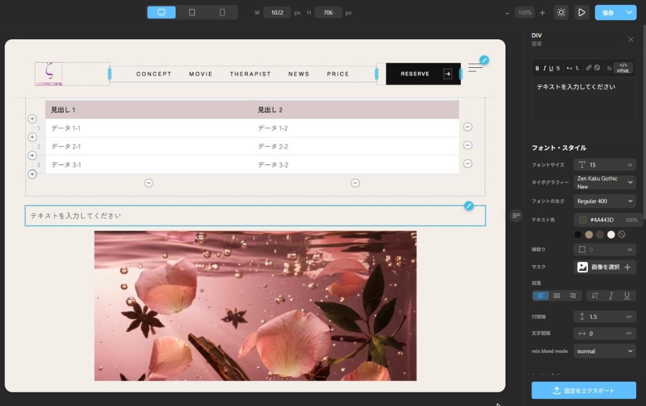
Task: Click the 行間隔 line height field
Action: pyautogui.click(x=605, y=316)
